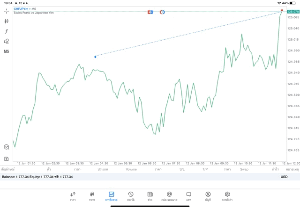Viewport: 300px width, 209px height.
Task: Open the new order icon
Action: [x=7, y=159]
